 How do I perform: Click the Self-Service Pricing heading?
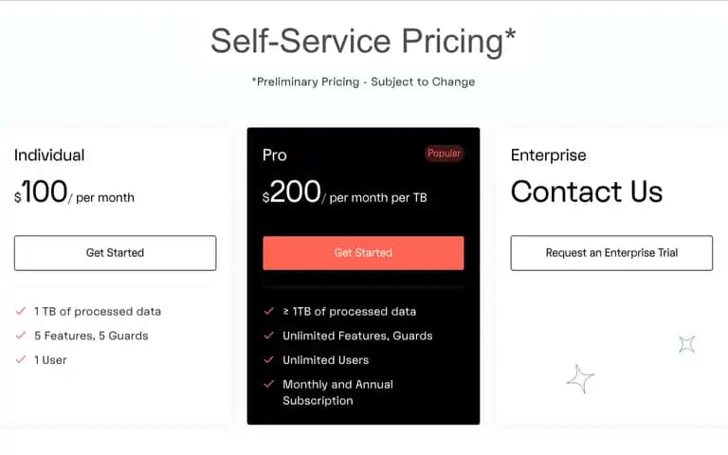[363, 42]
